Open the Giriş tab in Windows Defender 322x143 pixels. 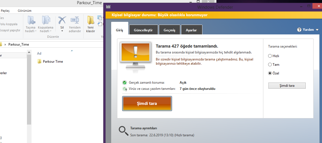120,30
